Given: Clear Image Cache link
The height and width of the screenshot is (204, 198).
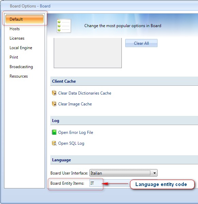Looking at the screenshot, I should pos(75,104).
